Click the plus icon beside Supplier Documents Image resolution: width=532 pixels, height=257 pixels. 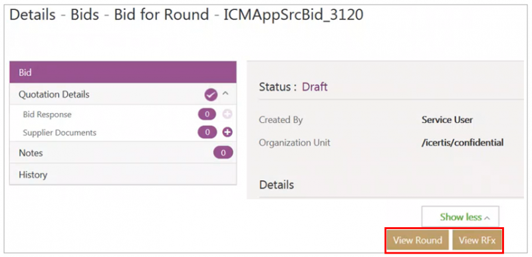pyautogui.click(x=227, y=132)
